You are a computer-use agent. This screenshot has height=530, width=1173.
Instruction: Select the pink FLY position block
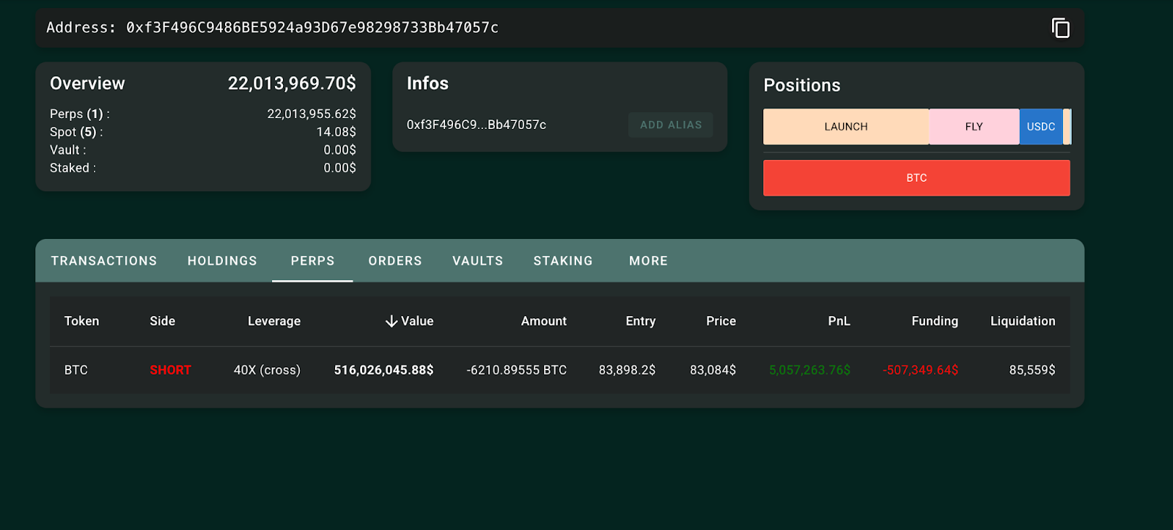[974, 127]
